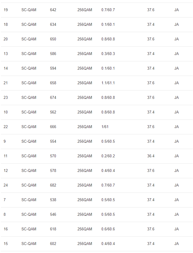Viewport: 193px width, 253px height.
Task: Click the power value 1/61
Action: point(105,127)
